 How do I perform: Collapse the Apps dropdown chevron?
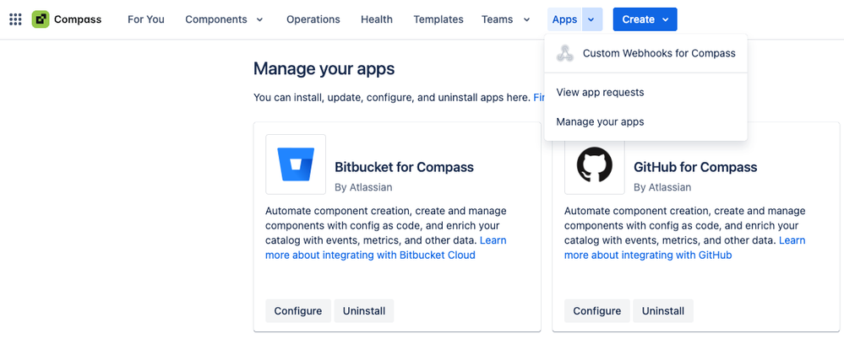coord(591,19)
